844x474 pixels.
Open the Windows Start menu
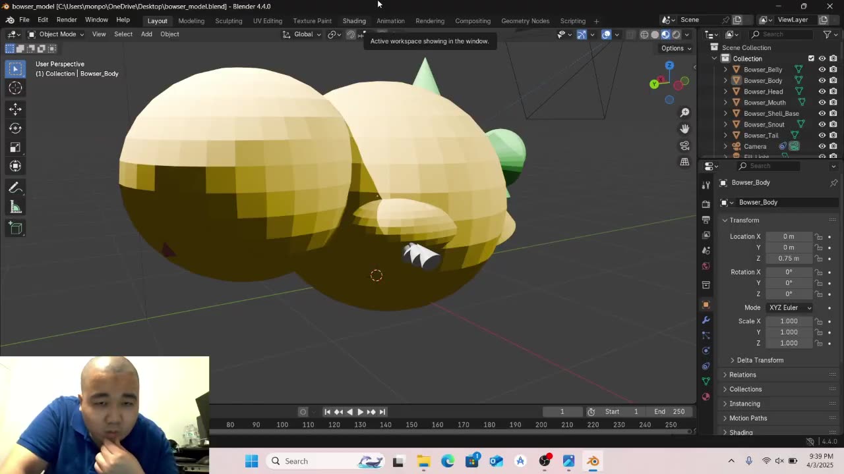pos(251,461)
